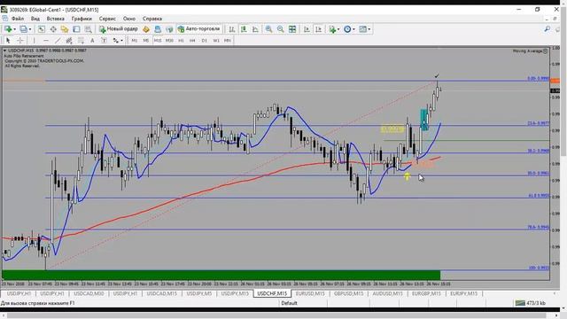Zoom in the chart with magnifier plus

click(268, 29)
